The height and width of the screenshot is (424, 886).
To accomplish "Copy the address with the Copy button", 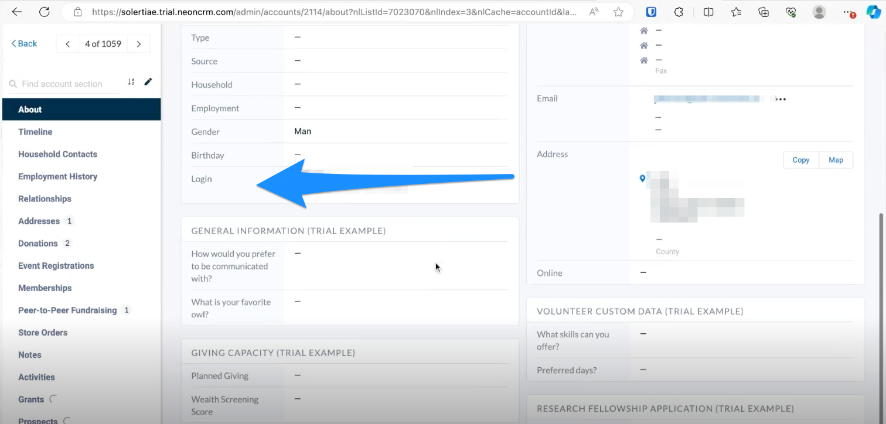I will [801, 160].
